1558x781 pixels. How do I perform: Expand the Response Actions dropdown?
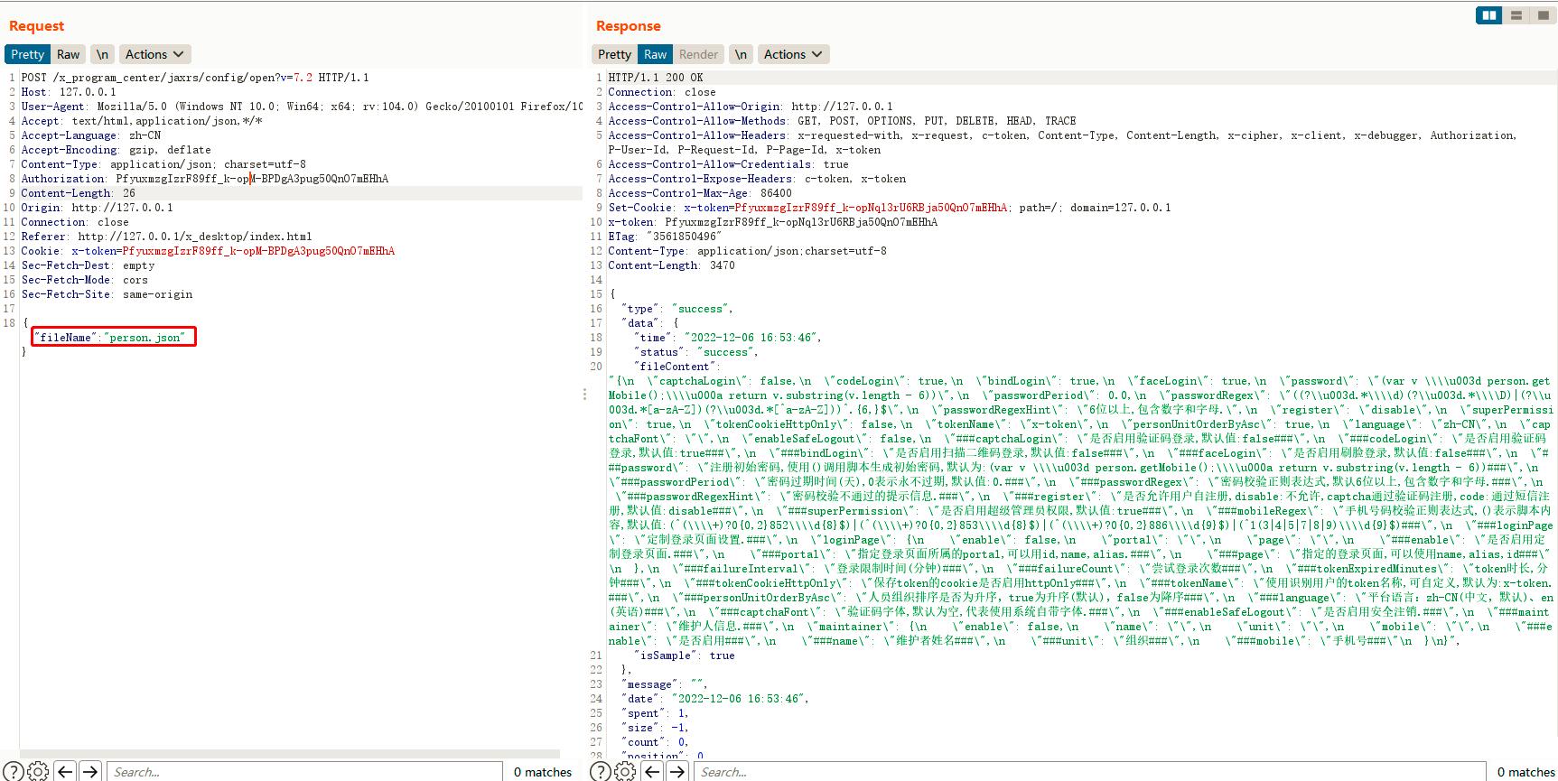click(x=793, y=54)
